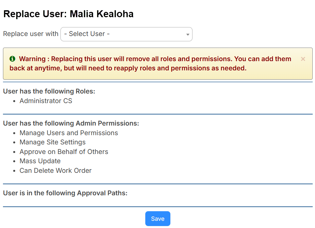Click the 'Manage Users and Permissions' permission

point(69,133)
